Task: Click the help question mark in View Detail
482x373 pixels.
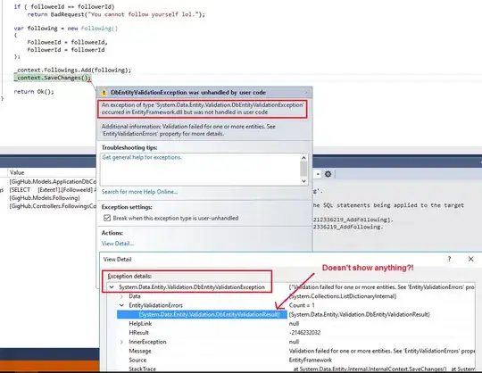Action: coord(449,259)
